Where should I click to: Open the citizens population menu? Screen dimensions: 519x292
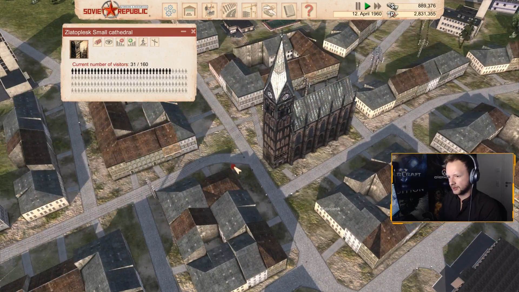click(209, 11)
